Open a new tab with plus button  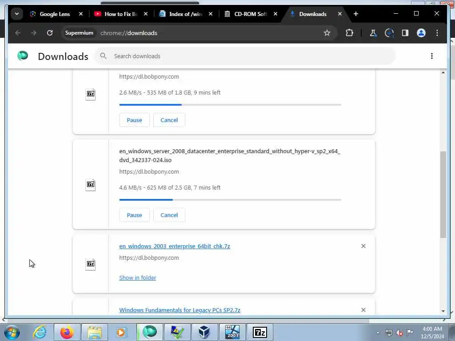(356, 14)
